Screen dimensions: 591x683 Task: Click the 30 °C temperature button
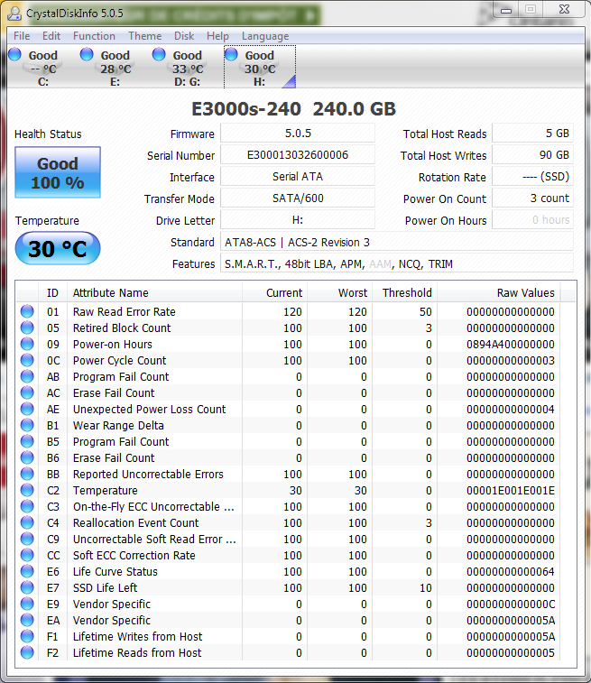pos(58,249)
